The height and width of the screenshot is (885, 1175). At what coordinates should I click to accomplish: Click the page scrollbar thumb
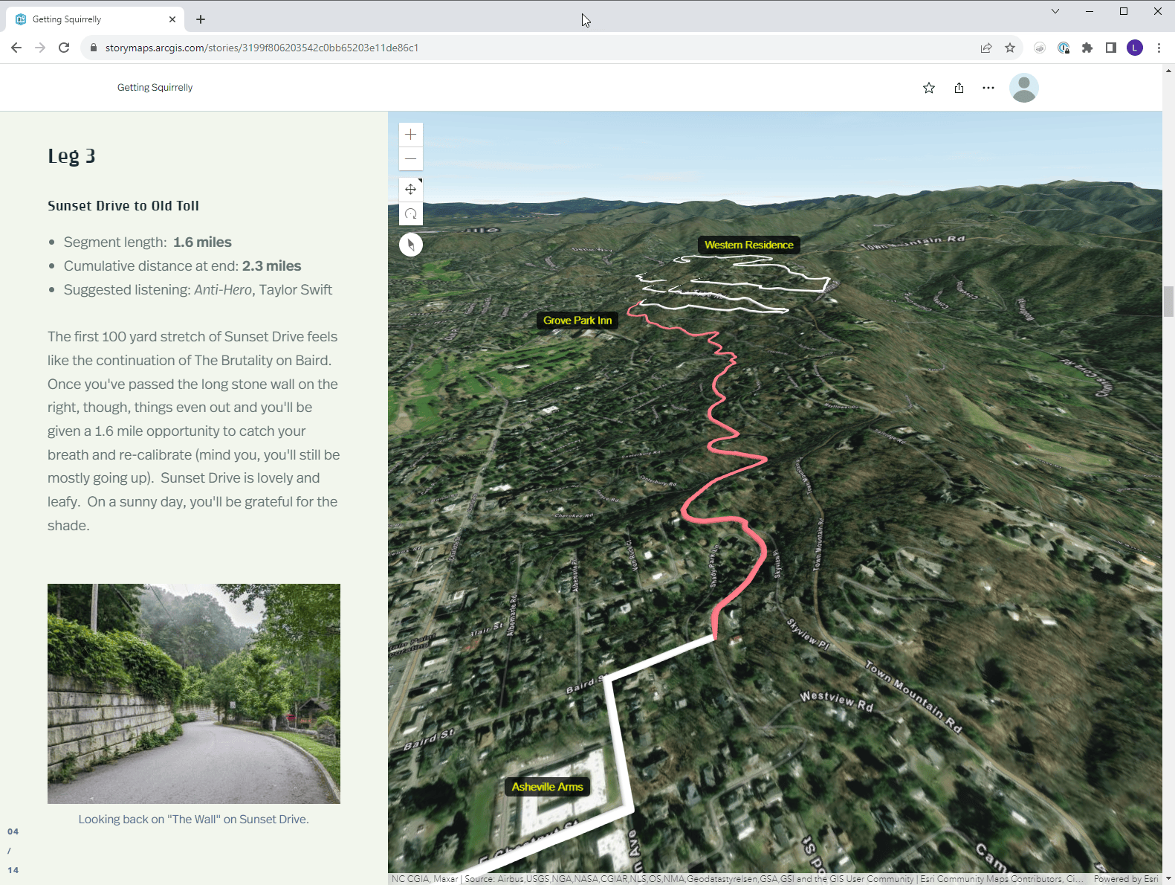(1168, 301)
